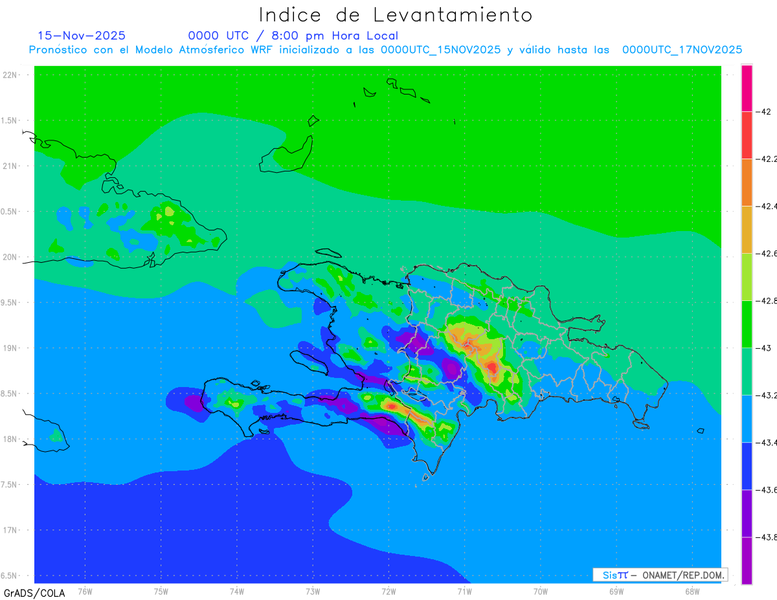
Task: Click the '-43.4' legend value
Action: point(767,442)
